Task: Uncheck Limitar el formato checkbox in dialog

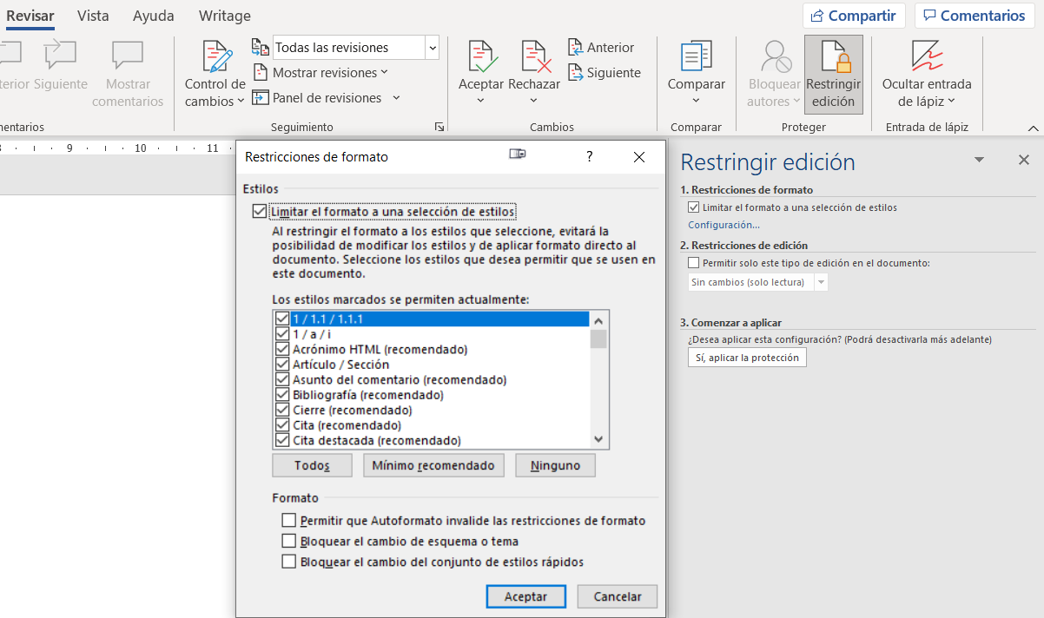Action: coord(259,211)
